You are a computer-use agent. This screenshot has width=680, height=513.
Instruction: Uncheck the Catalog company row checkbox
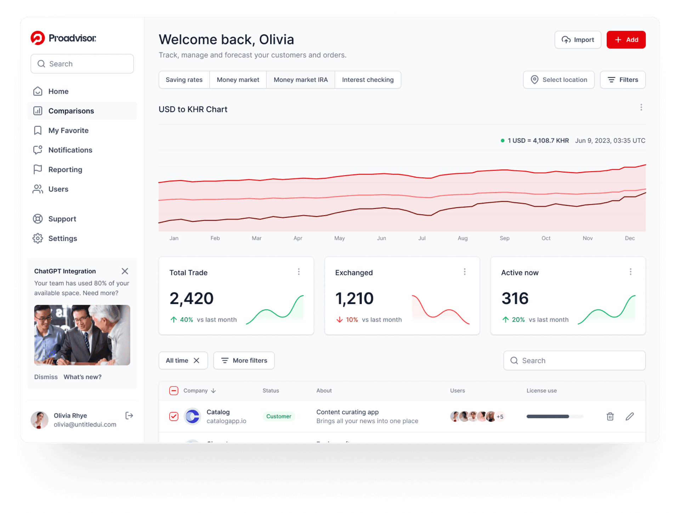click(x=174, y=416)
